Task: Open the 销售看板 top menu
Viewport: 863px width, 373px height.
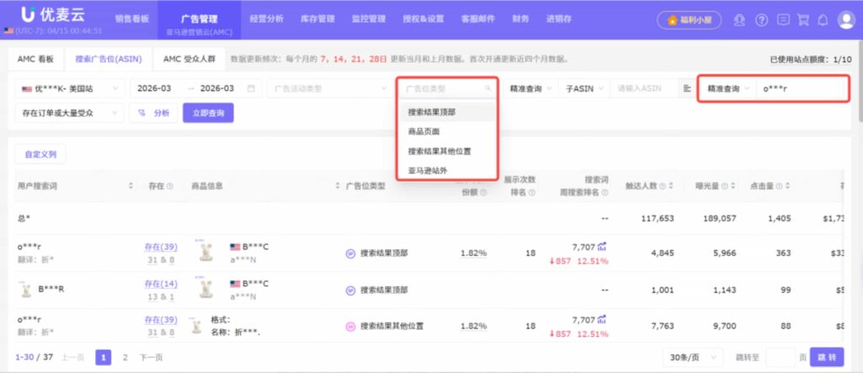Action: tap(132, 19)
